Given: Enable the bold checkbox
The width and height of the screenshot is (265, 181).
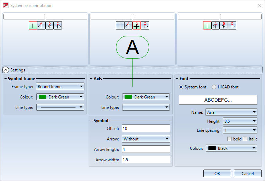Looking at the screenshot, I should 229,139.
